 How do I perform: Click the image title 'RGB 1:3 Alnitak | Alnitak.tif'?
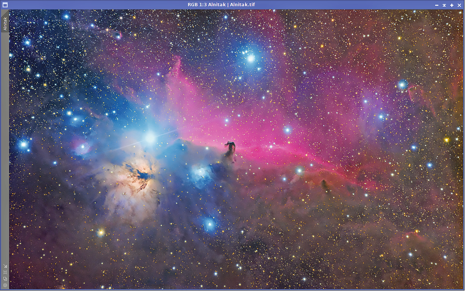click(221, 5)
